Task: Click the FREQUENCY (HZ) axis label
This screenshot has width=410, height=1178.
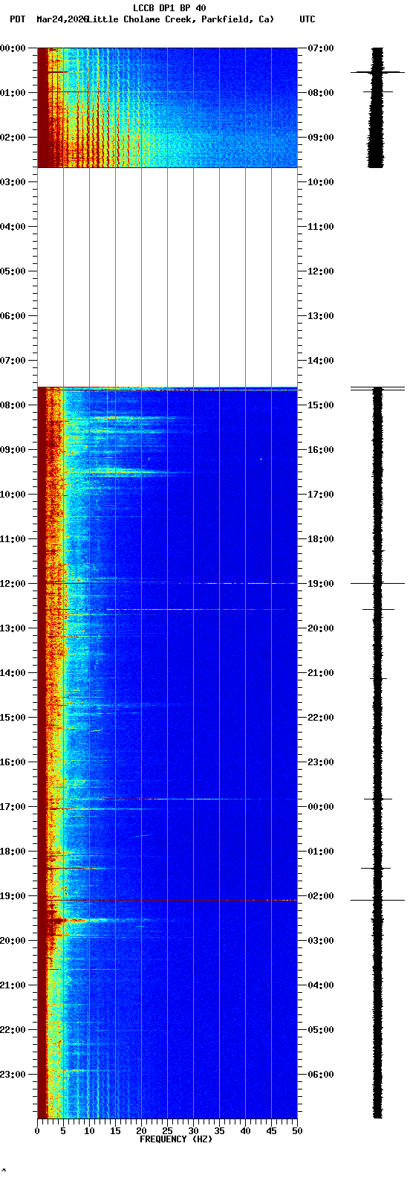Action: (176, 1139)
